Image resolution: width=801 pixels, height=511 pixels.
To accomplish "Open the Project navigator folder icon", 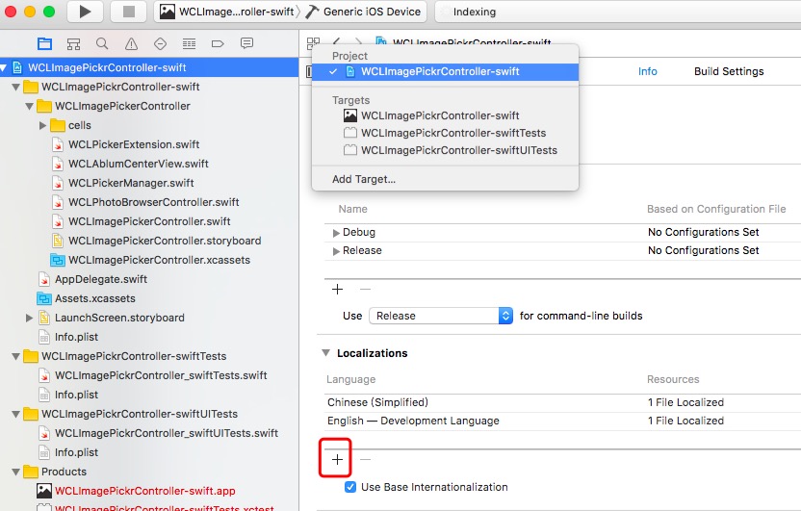I will 44,44.
